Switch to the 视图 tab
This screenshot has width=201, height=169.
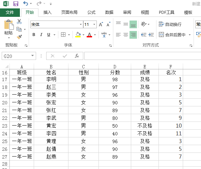coord(145,12)
